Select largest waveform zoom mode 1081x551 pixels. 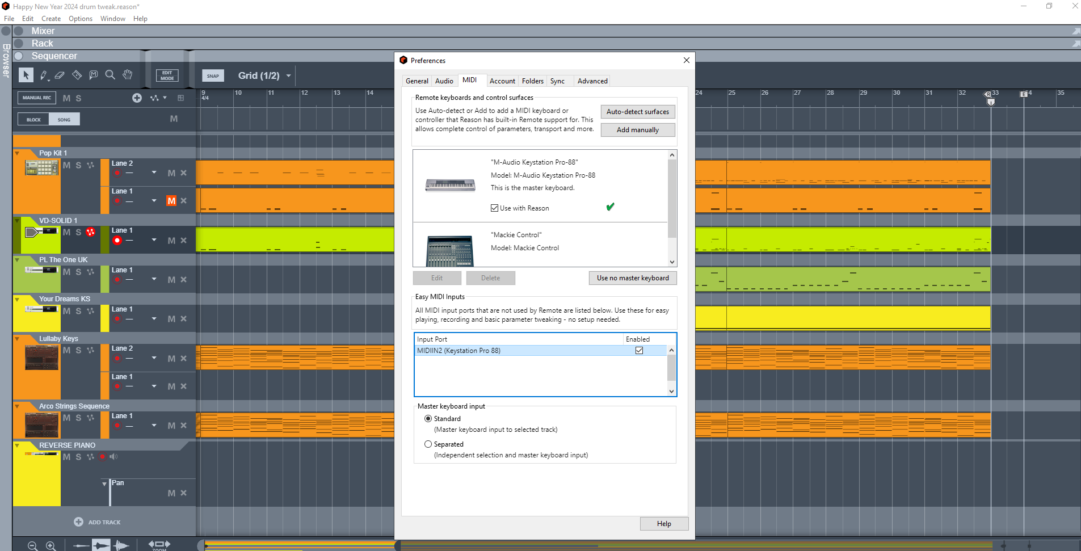point(121,546)
